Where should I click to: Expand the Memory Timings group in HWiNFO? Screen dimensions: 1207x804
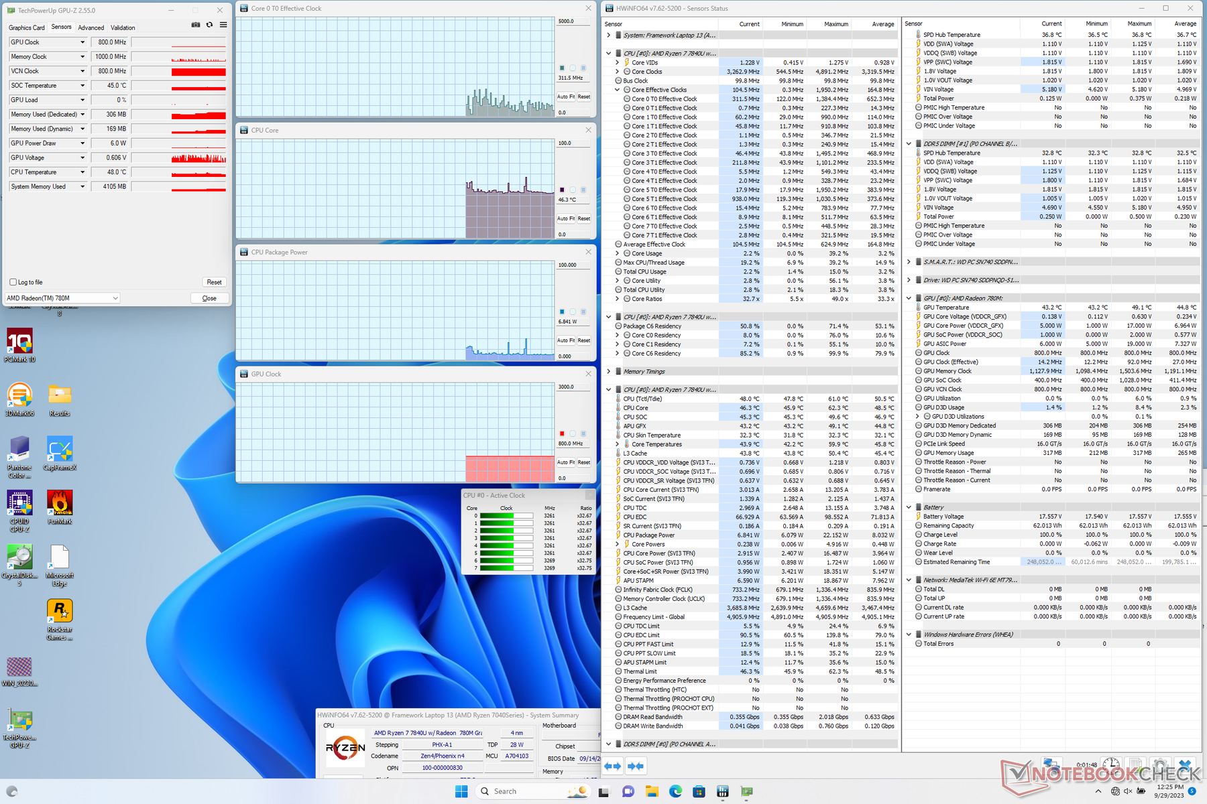coord(609,371)
